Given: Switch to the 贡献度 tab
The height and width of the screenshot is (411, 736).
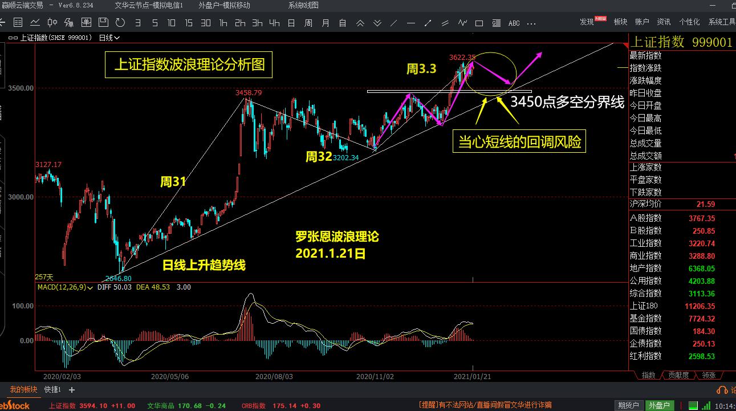Looking at the screenshot, I should [678, 375].
